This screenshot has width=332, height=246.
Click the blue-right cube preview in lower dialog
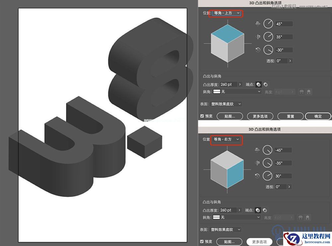[227, 169]
